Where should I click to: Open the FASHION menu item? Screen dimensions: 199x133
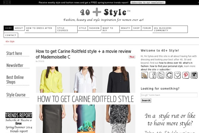94,28
